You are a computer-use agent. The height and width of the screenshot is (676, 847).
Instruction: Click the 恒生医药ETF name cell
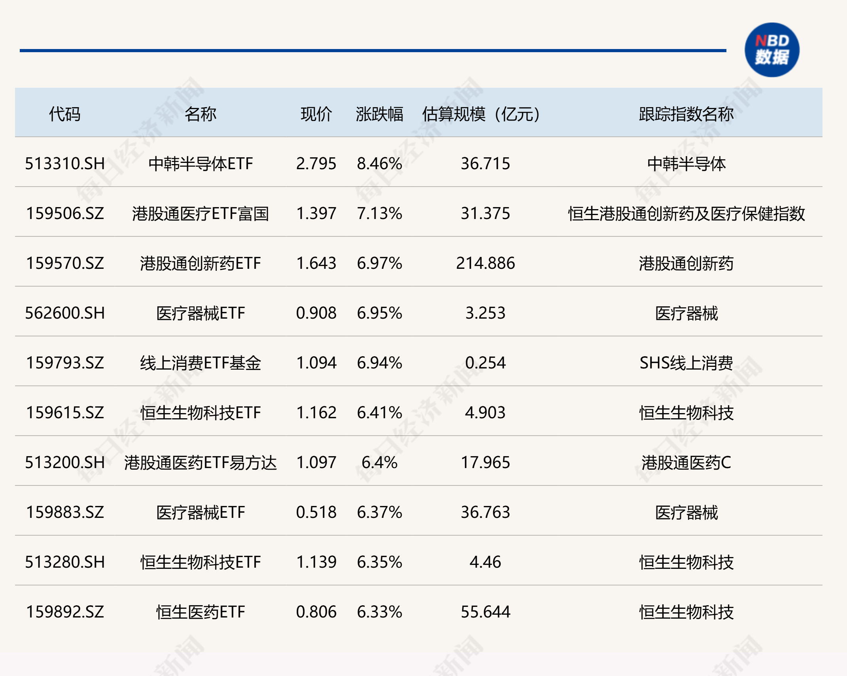point(200,612)
